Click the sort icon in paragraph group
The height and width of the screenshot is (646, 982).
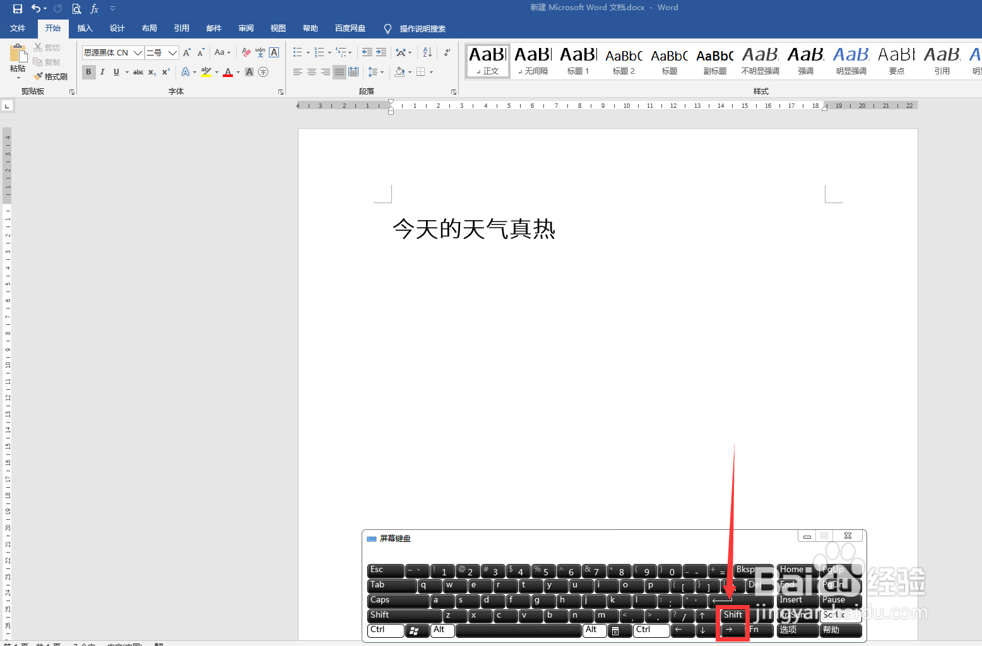[x=427, y=52]
